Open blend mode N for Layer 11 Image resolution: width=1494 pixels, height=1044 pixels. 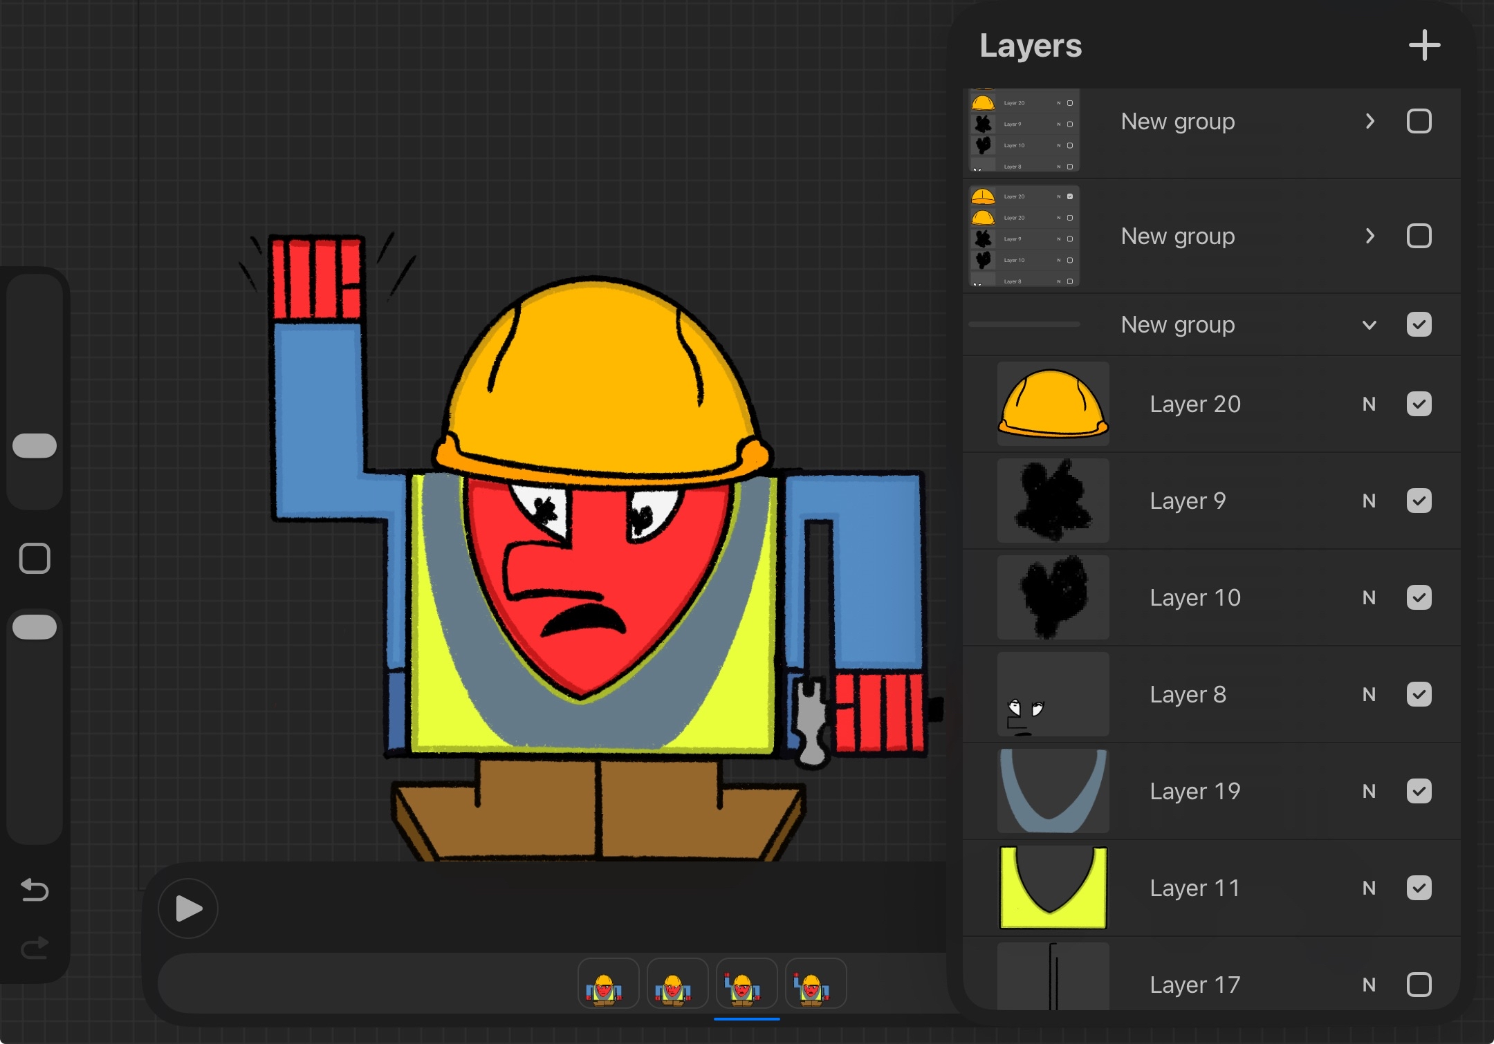coord(1368,888)
